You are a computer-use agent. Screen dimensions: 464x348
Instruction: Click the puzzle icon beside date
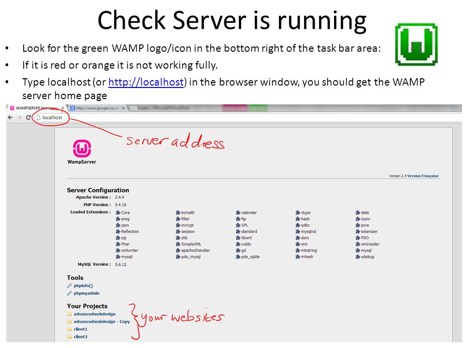click(358, 213)
